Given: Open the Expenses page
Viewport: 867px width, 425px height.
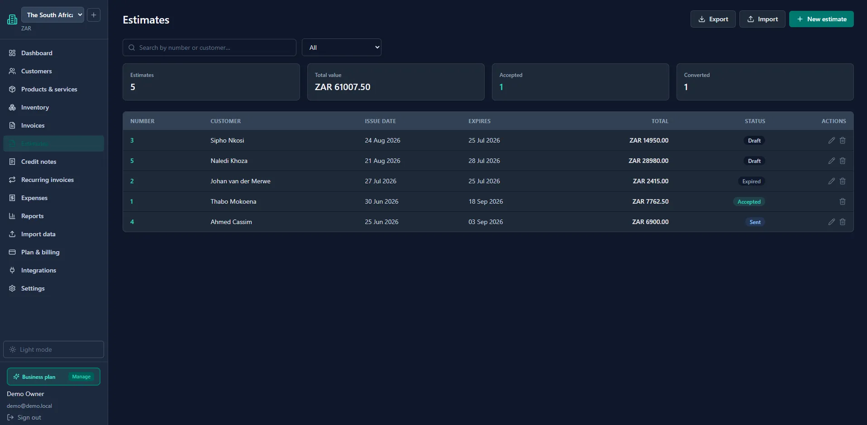Looking at the screenshot, I should tap(53, 198).
